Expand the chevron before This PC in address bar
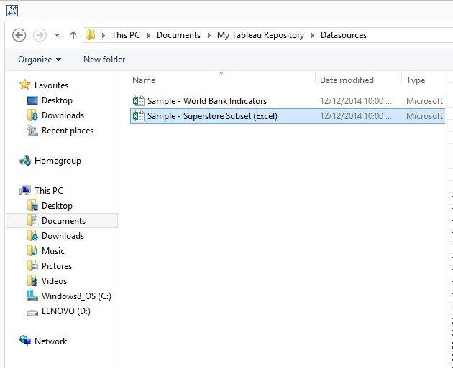 coord(103,35)
